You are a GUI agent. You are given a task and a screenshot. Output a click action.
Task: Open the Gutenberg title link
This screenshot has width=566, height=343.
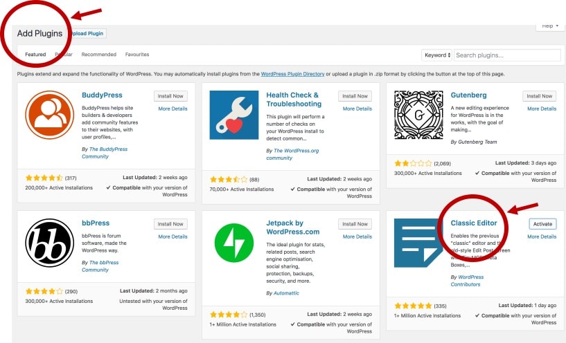468,95
